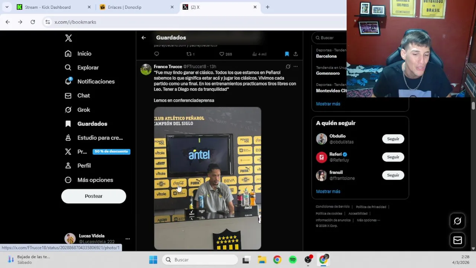Open more options on Franco Trucce post
Viewport: 476px width, 268px height.
(296, 67)
